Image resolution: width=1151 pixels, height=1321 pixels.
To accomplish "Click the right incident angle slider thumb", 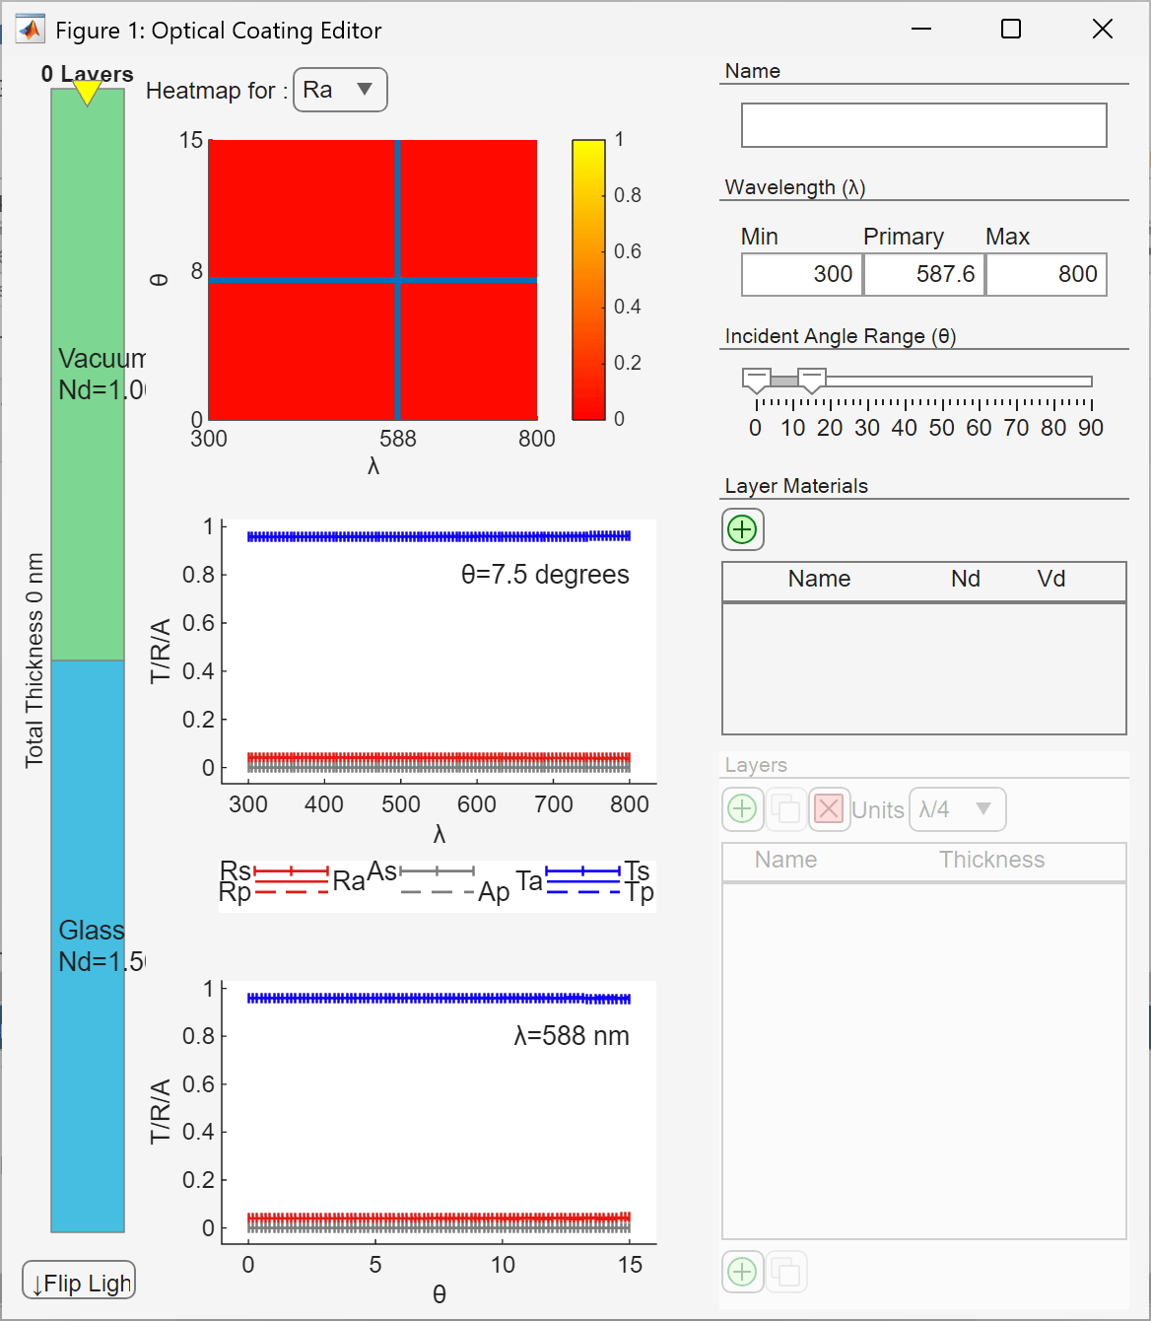I will coord(811,380).
